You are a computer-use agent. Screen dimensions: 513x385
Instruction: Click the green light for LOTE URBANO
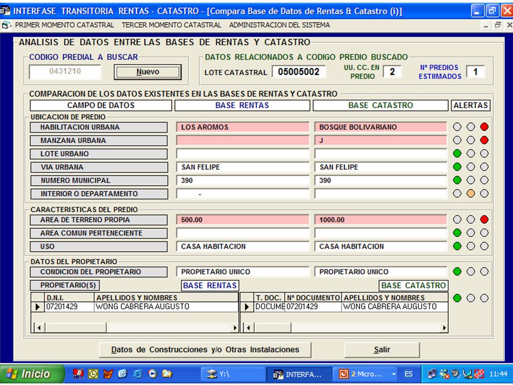click(457, 153)
